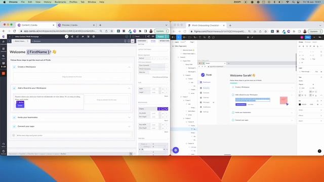This screenshot has width=324, height=182.
Task: Toggle Add a Board to your Workspace checkbox
Action: (x=14, y=88)
